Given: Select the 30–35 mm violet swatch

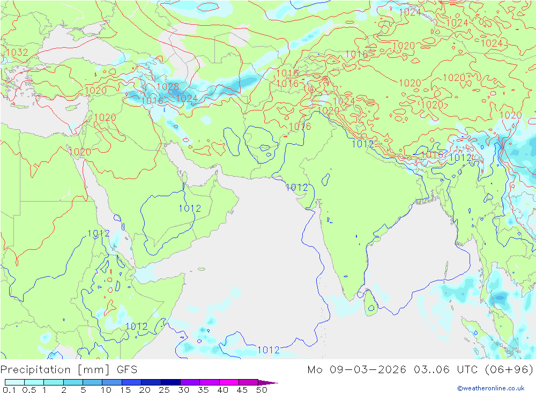Looking at the screenshot, I should 190,382.
